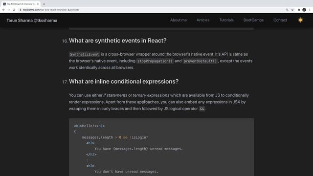Viewport: 313px width, 176px height.
Task: Click the SyntheticEvent inline code
Action: click(x=84, y=54)
